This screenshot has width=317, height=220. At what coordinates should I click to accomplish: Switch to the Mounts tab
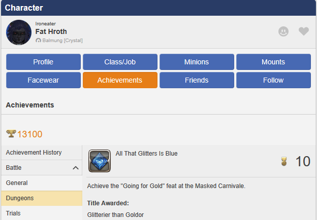273,62
